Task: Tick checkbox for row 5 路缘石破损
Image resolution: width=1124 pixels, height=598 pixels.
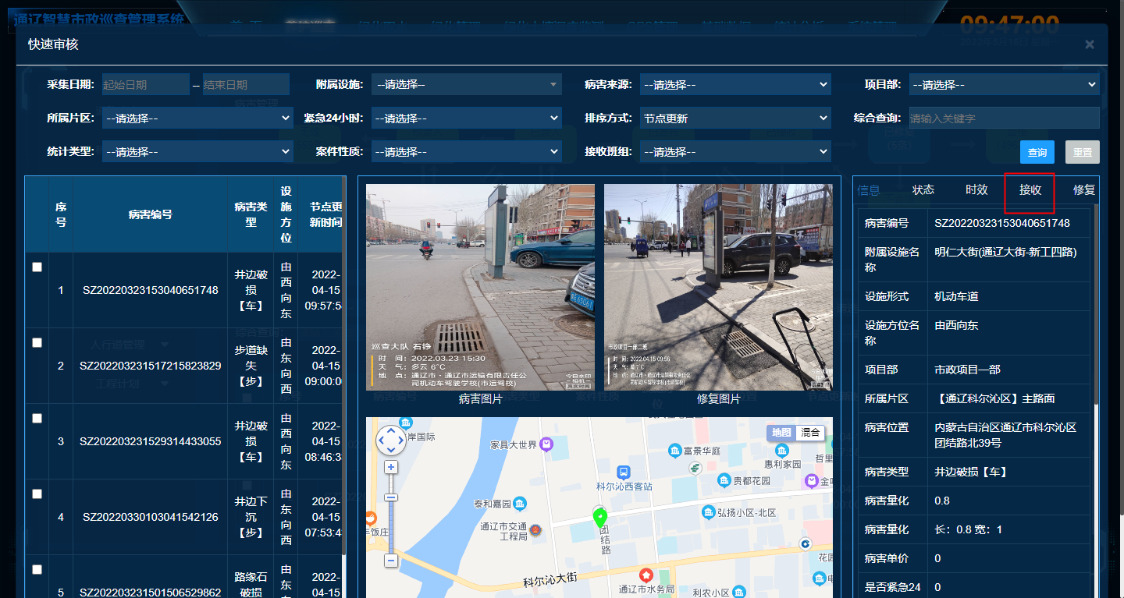Action: click(x=37, y=569)
